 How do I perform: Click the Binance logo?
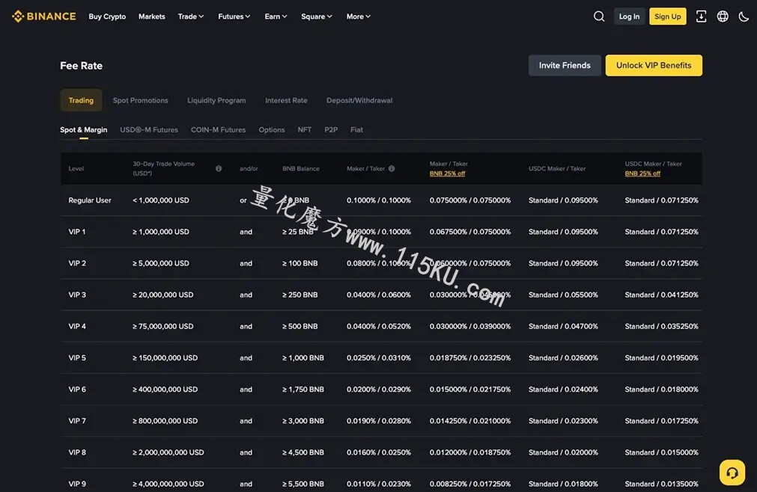[x=44, y=16]
